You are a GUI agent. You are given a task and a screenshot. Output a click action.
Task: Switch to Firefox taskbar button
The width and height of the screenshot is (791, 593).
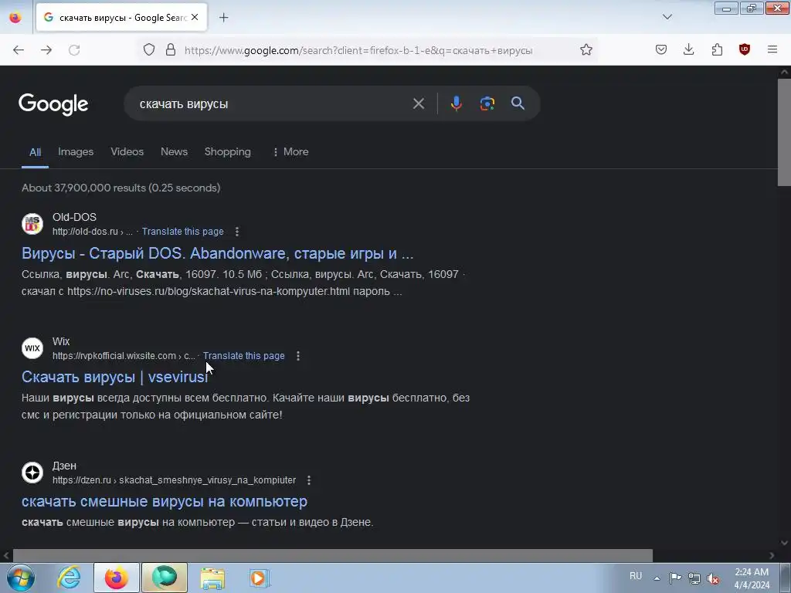[116, 578]
